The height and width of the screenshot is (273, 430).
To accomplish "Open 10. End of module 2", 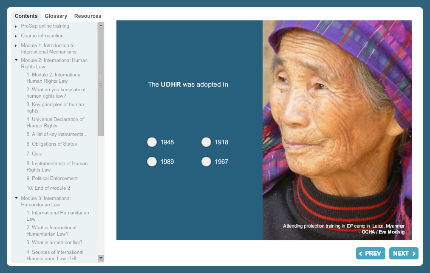I will 48,188.
